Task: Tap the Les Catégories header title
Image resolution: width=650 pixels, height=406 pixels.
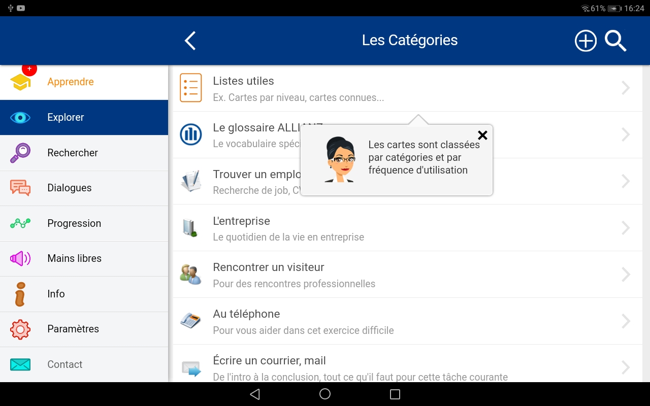Action: 410,40
